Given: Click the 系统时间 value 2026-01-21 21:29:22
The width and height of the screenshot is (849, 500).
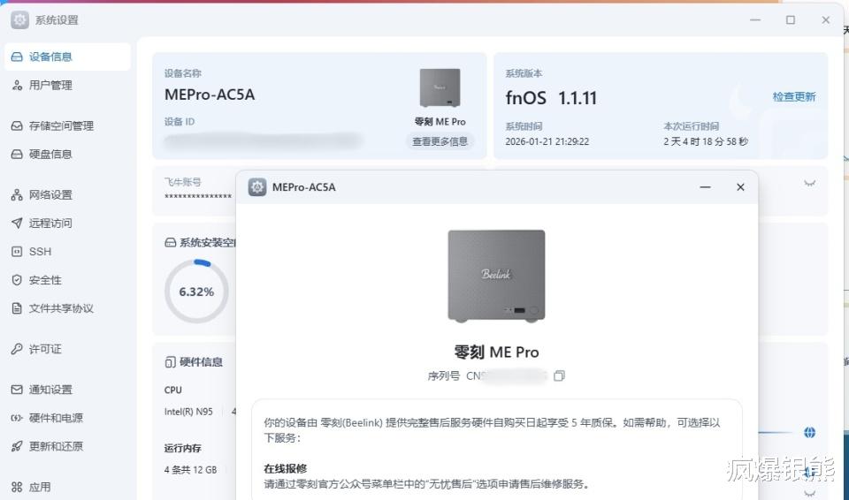Looking at the screenshot, I should click(547, 141).
